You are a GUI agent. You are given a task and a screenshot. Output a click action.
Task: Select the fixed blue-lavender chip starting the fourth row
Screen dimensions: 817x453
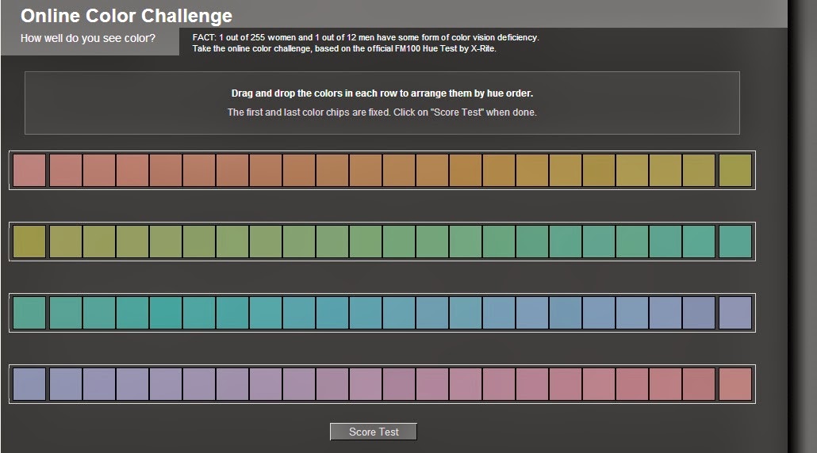(29, 384)
